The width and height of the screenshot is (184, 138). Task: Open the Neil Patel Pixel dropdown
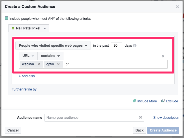point(29,28)
